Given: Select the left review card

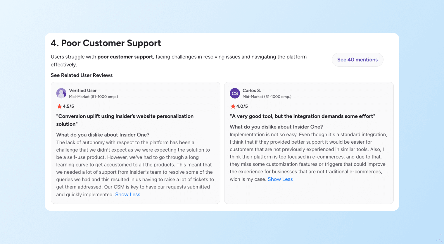Looking at the screenshot, I should pyautogui.click(x=135, y=142).
